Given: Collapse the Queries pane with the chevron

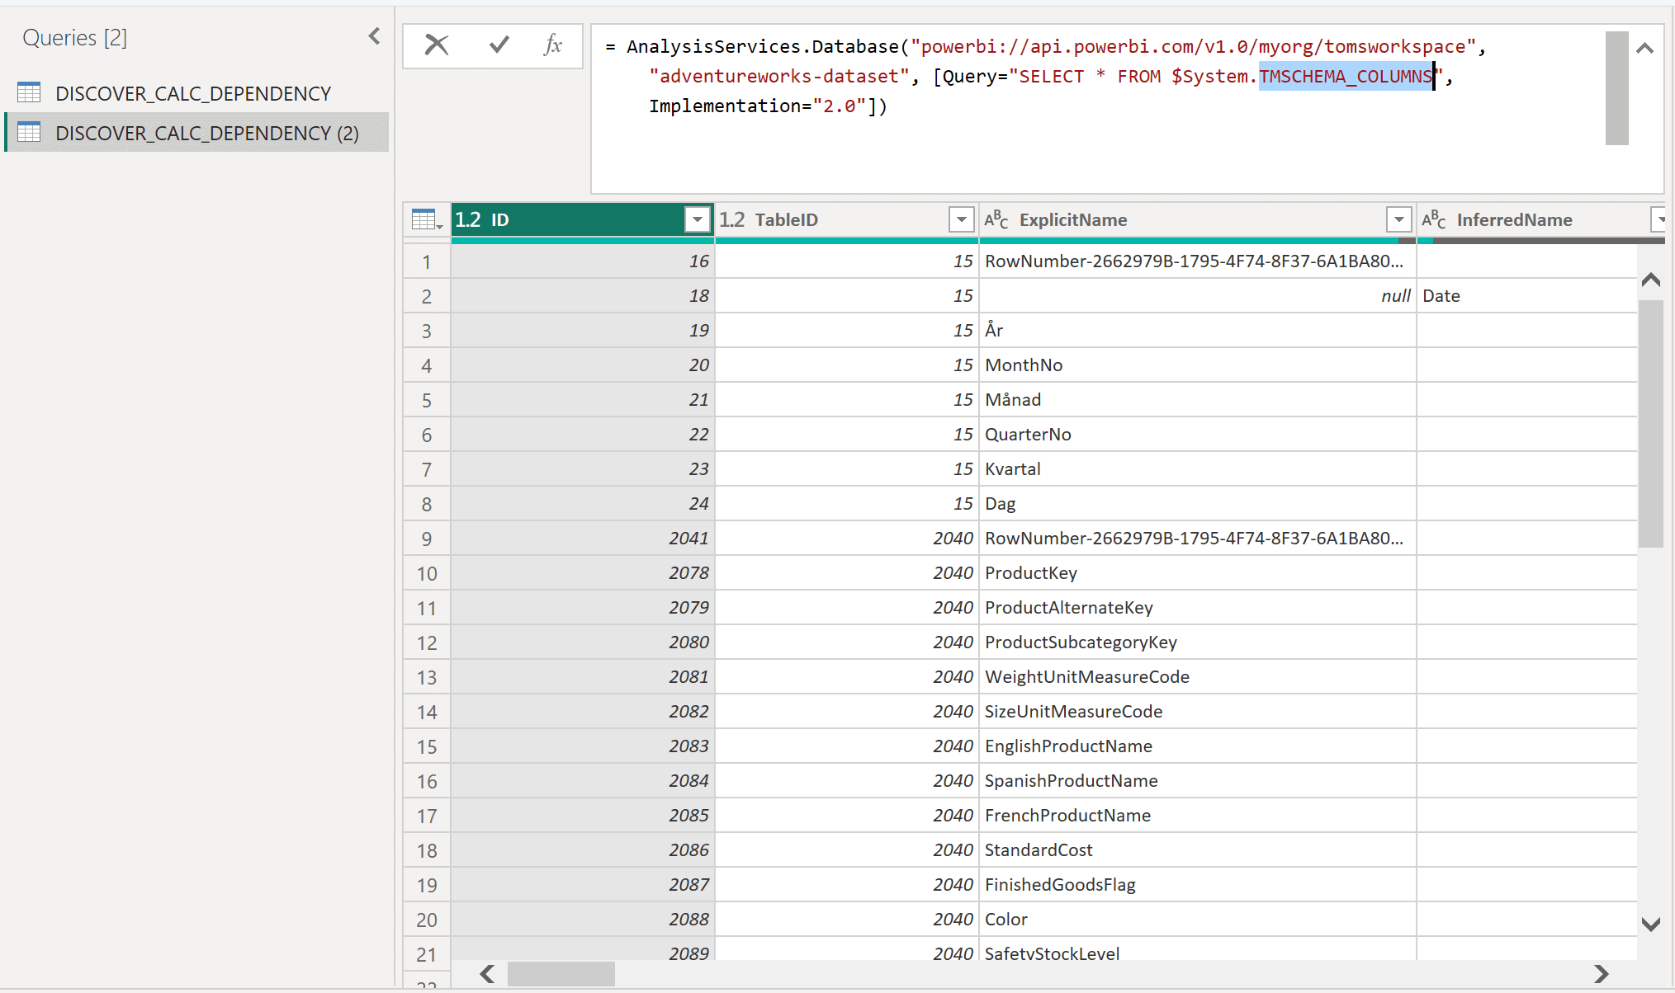Looking at the screenshot, I should click(374, 36).
